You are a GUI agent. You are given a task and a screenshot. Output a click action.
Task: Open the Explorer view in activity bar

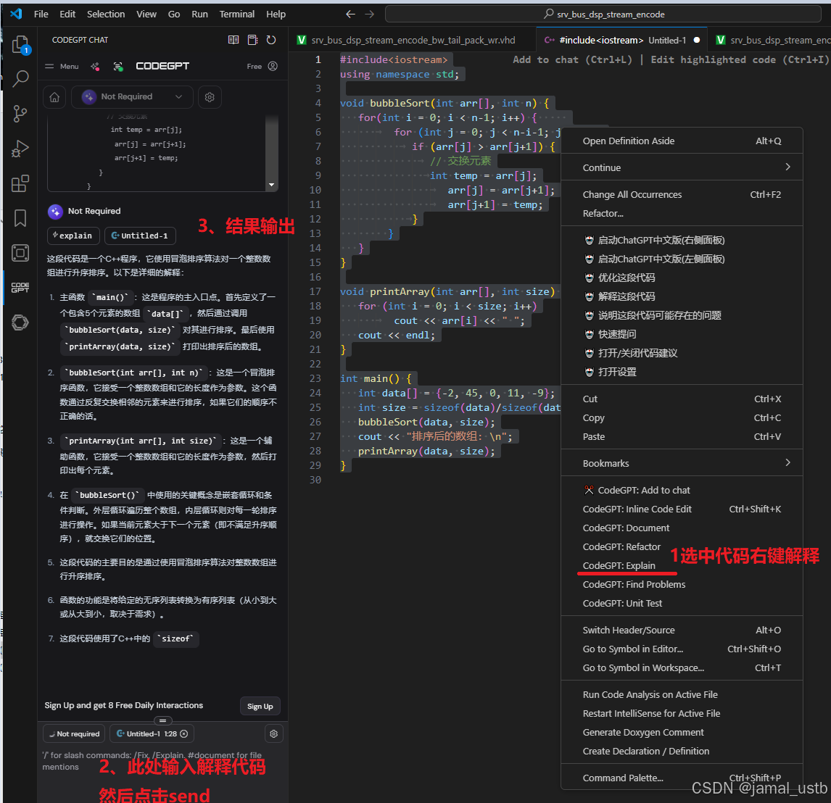tap(21, 44)
